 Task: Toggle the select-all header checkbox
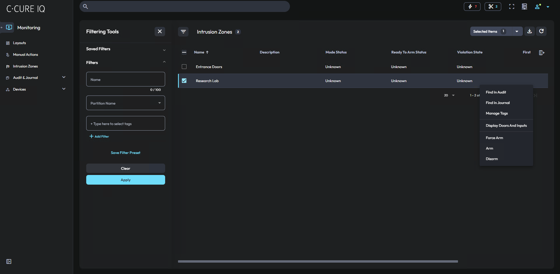[184, 53]
